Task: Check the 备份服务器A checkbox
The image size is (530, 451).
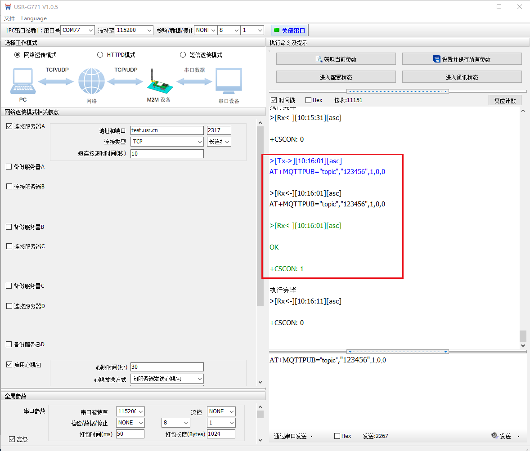Action: pyautogui.click(x=9, y=167)
